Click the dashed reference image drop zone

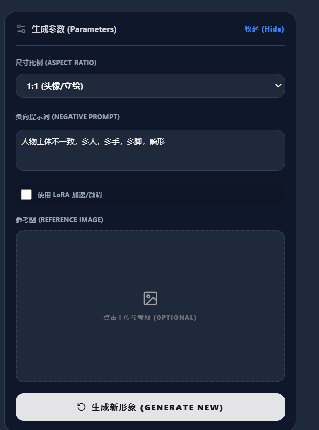pyautogui.click(x=150, y=306)
